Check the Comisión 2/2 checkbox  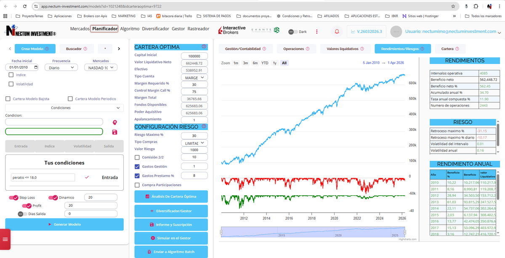137,157
